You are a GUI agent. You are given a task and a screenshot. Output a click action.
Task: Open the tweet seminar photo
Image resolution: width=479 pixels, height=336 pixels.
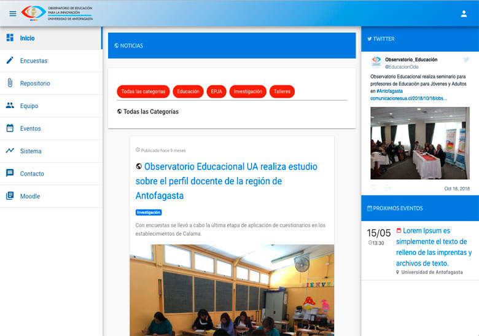[420, 143]
